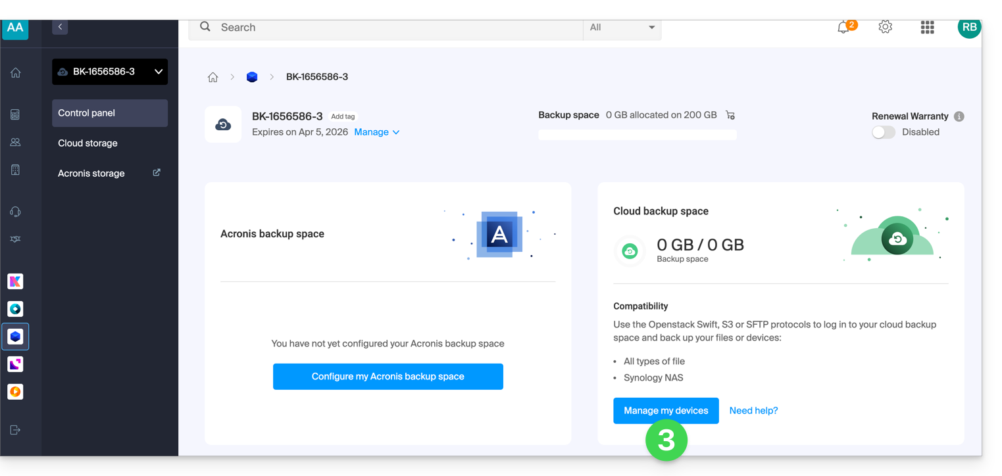Image resolution: width=1002 pixels, height=476 pixels.
Task: Click the Renewal Warranty info icon
Action: [959, 116]
